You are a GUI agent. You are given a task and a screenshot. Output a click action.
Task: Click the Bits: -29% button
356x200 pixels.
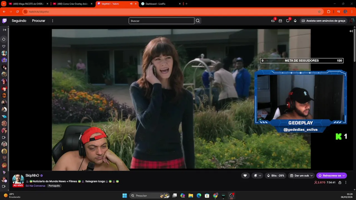(276, 176)
